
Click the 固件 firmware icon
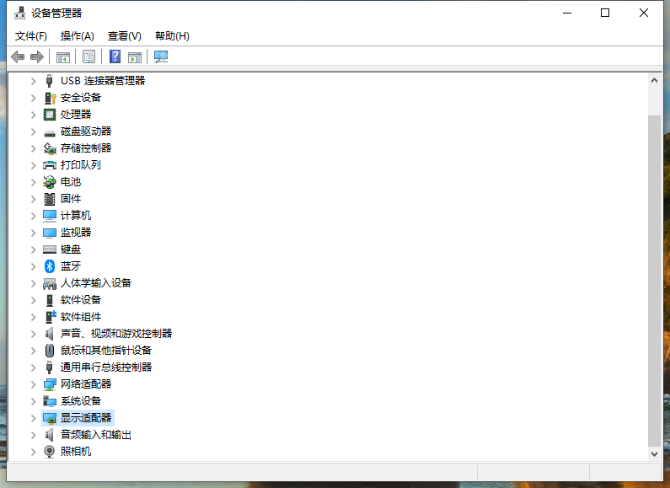(50, 199)
